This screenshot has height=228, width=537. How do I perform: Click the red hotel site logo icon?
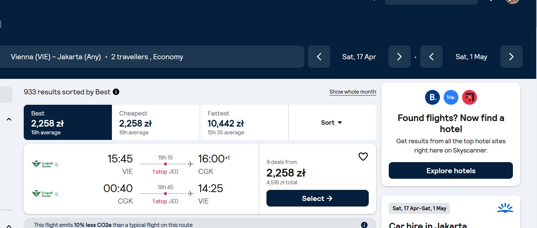(470, 97)
